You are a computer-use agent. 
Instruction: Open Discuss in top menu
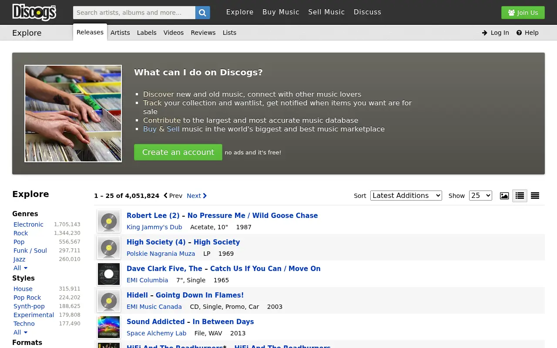tap(367, 12)
